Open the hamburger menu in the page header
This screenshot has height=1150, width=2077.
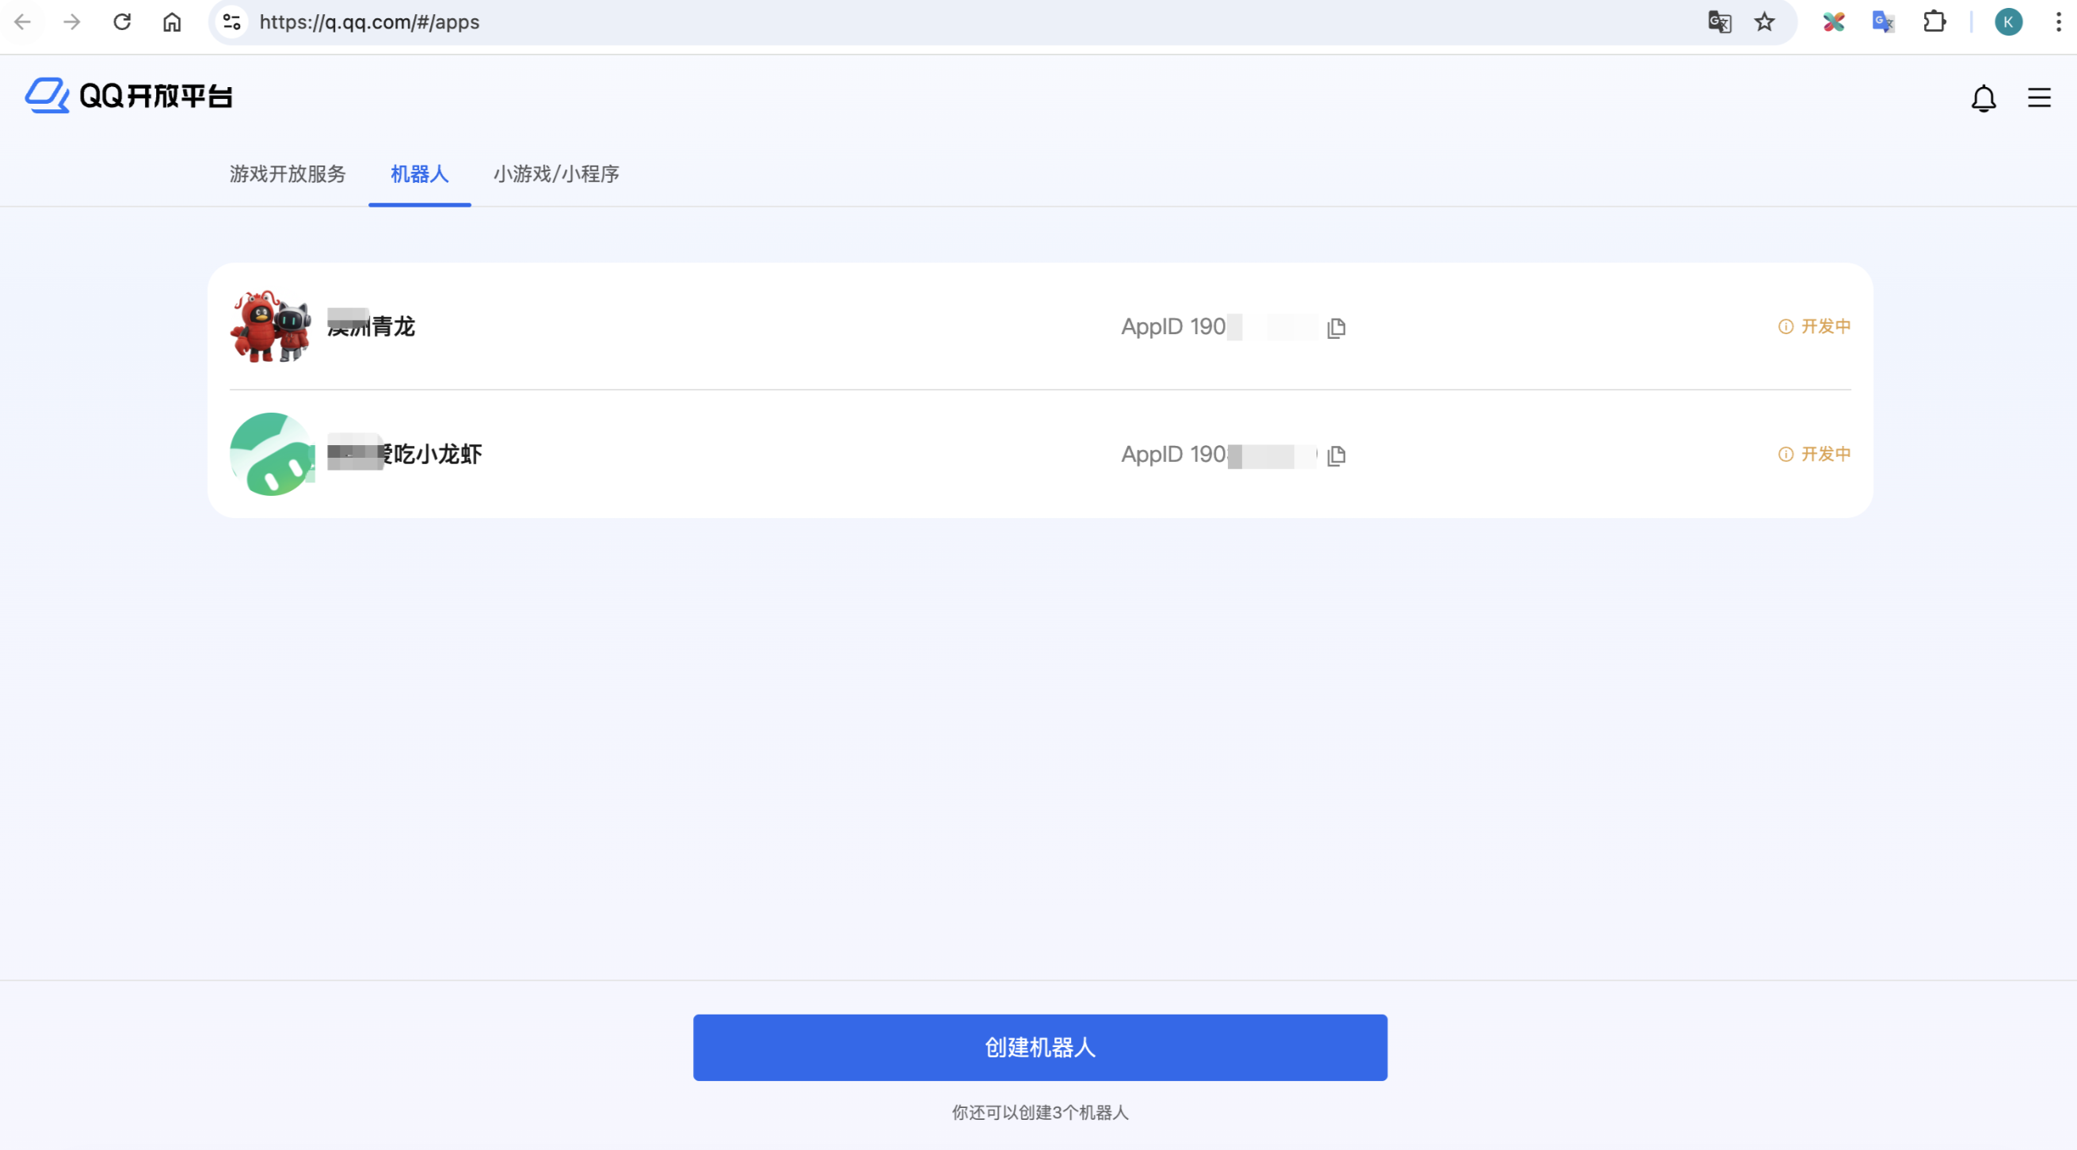(x=2038, y=98)
